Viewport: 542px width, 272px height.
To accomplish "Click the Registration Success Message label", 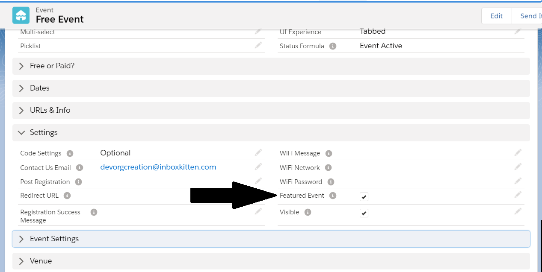I will click(x=50, y=216).
